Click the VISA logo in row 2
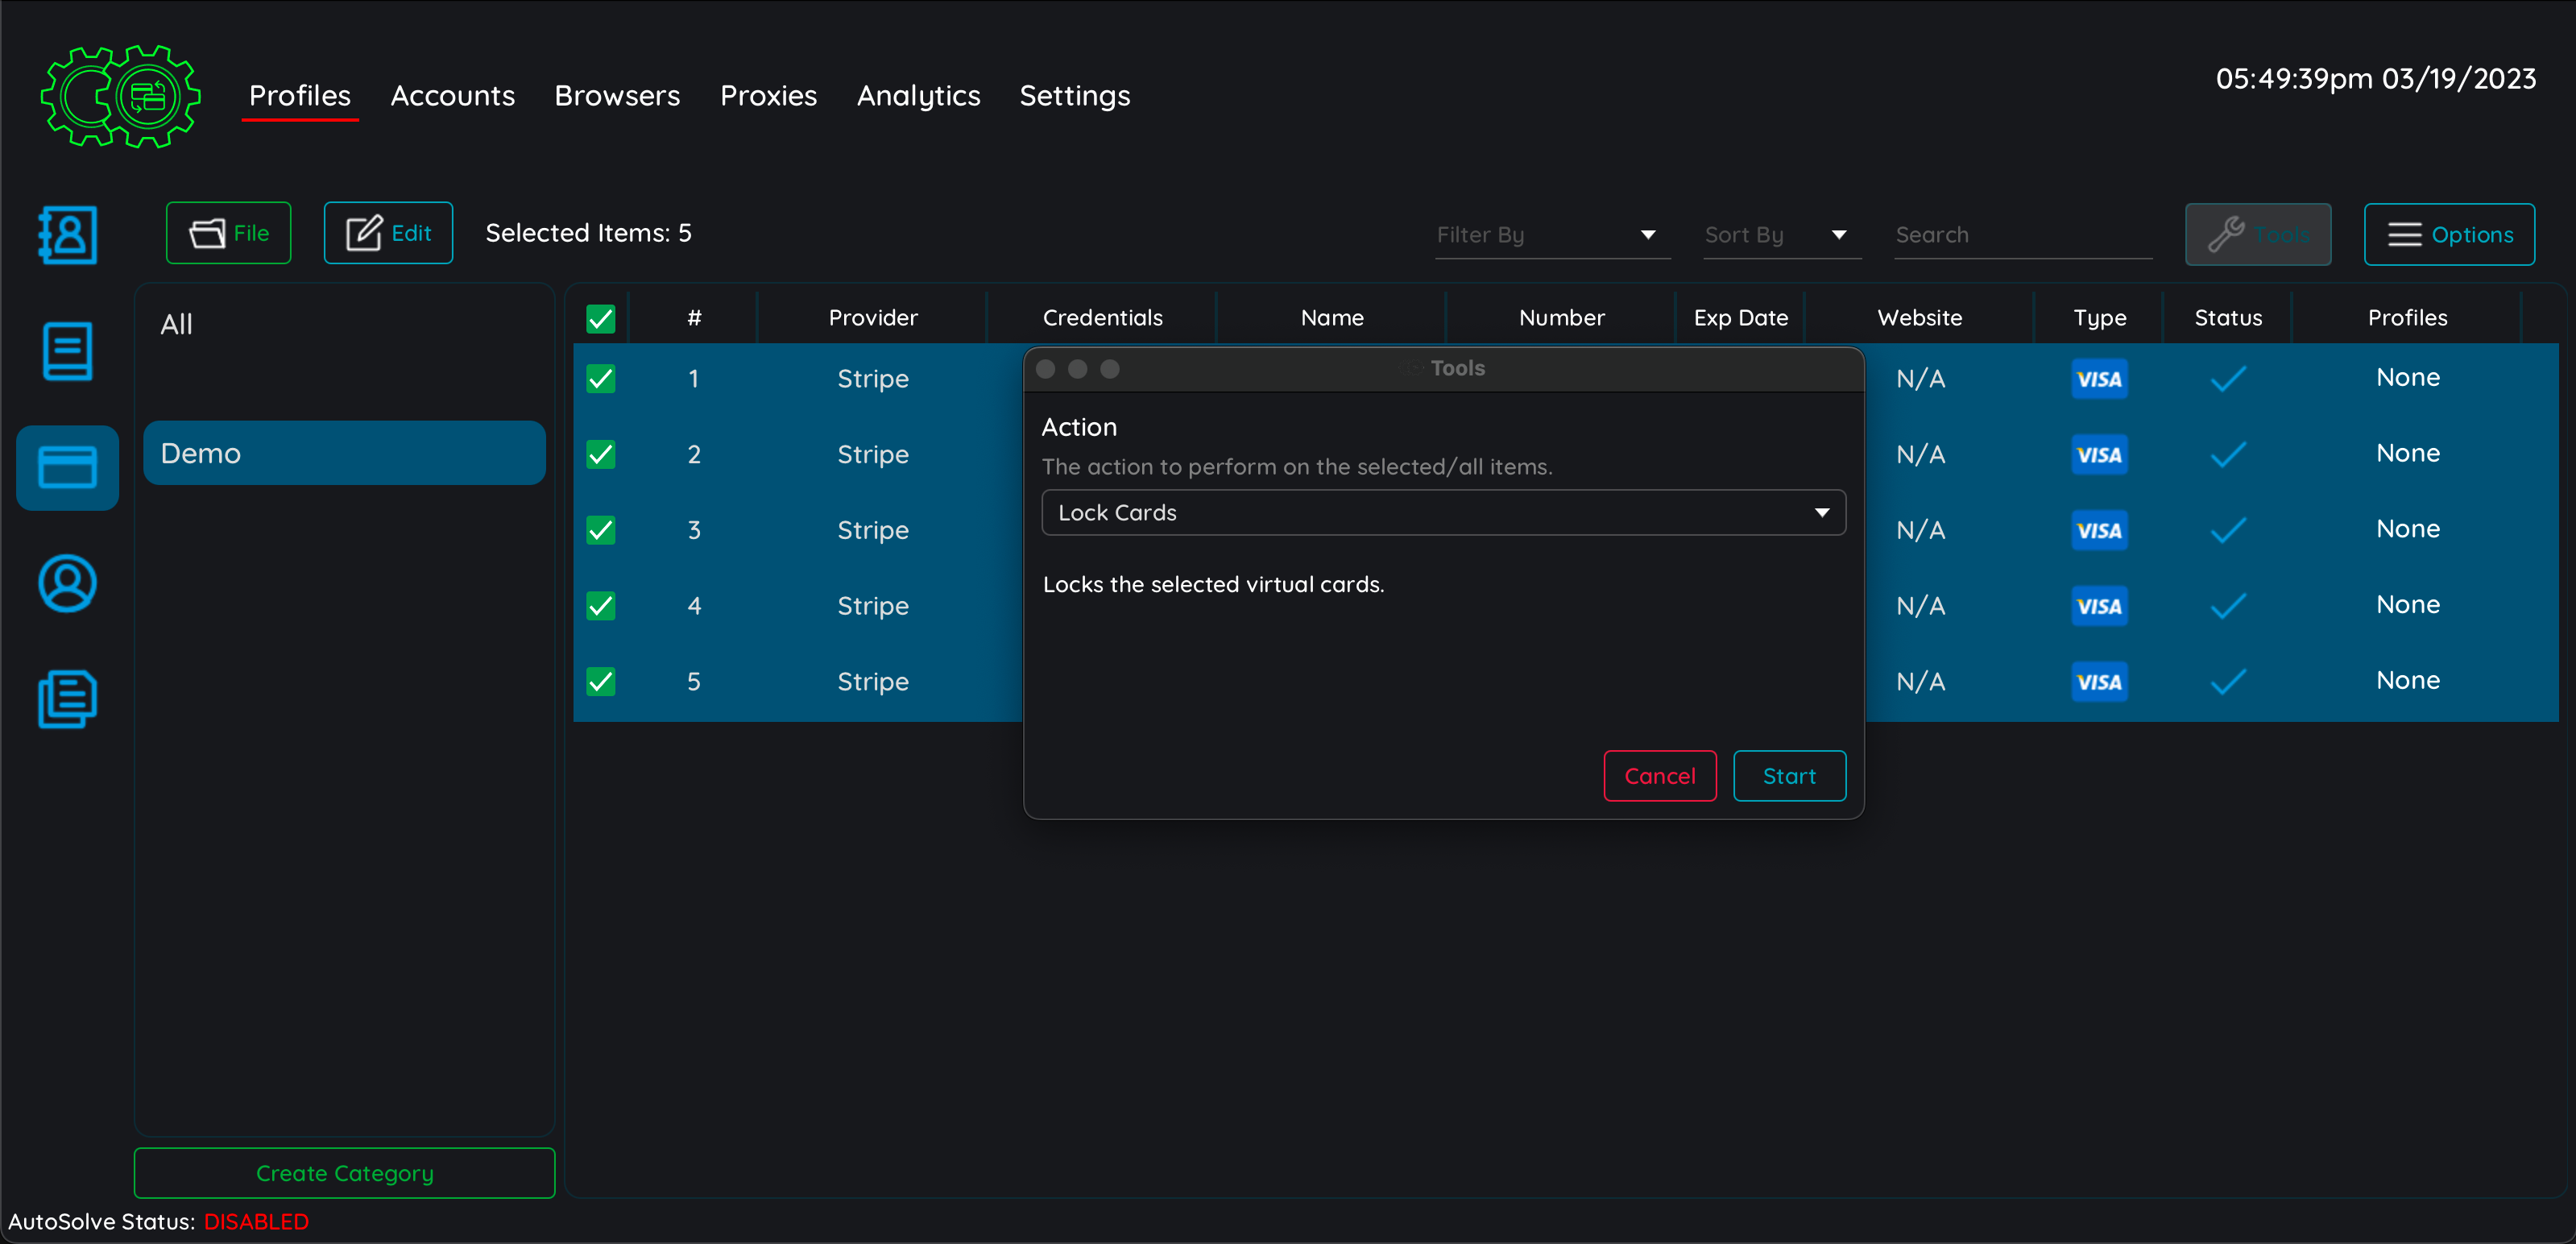The image size is (2576, 1244). [x=2099, y=455]
